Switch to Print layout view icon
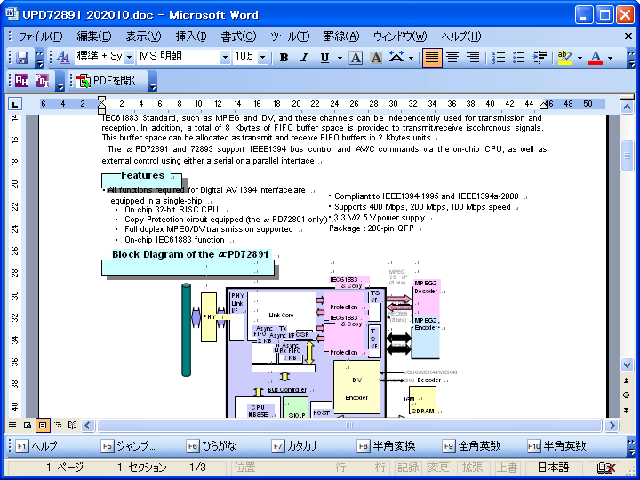This screenshot has width=640, height=480. 43,425
